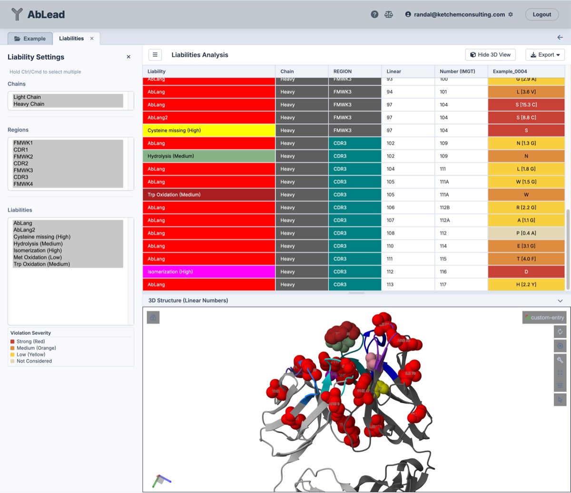Select Trp Oxidation (Medium) in Liabilities list

pyautogui.click(x=41, y=264)
